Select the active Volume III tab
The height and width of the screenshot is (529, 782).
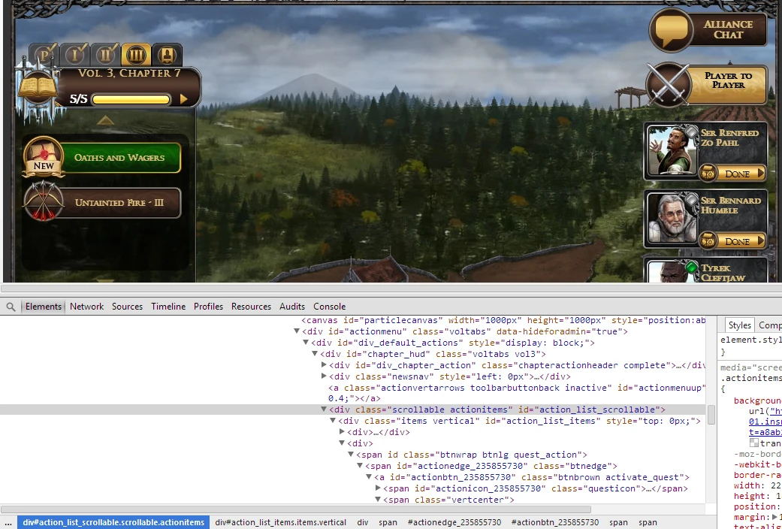coord(136,54)
